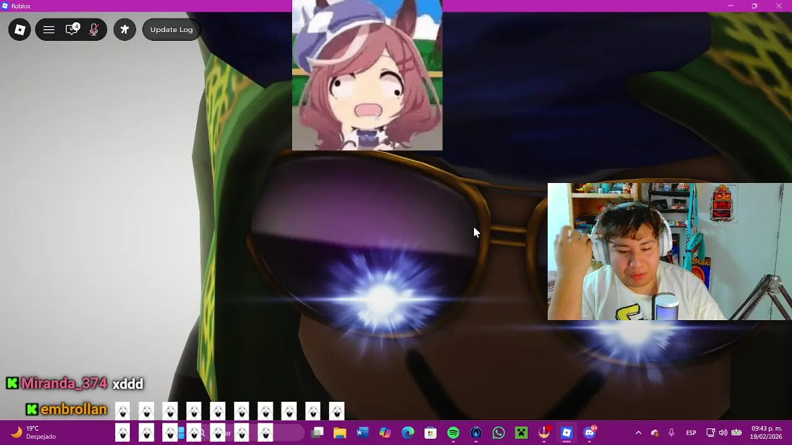
Task: Click username embrollan in chat overlay
Action: point(74,409)
